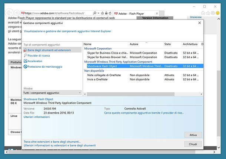Open Ulteriori informazioni link under Data file
Image resolution: width=226 pixels, height=159 pixels.
[x=37, y=117]
